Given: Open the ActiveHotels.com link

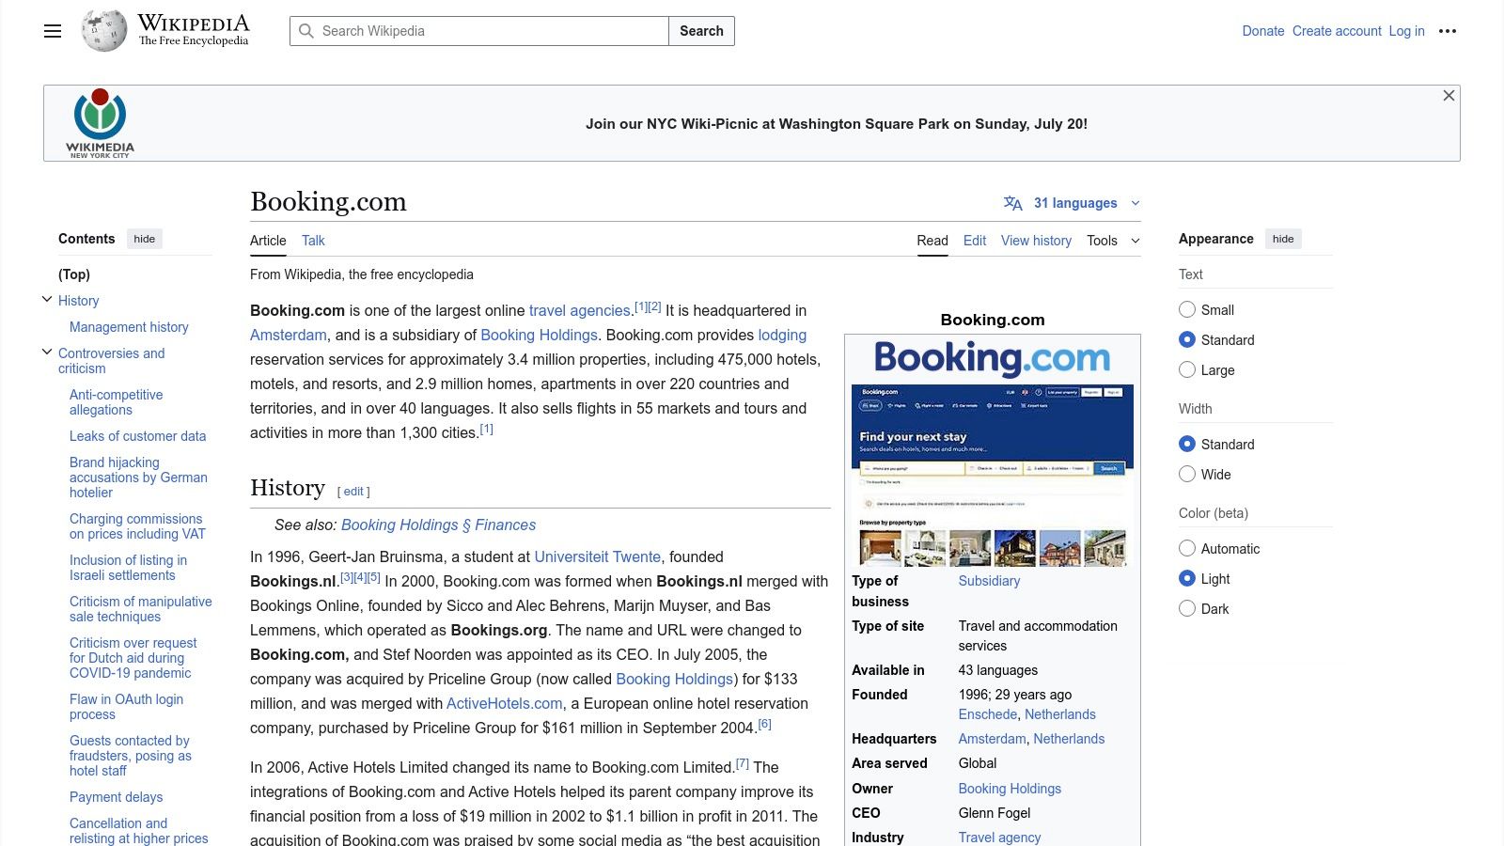Looking at the screenshot, I should 505,703.
